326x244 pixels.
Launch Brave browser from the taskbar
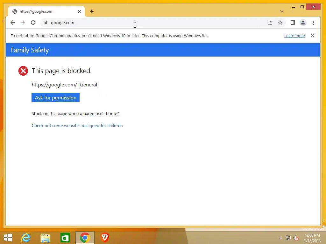(x=105, y=238)
